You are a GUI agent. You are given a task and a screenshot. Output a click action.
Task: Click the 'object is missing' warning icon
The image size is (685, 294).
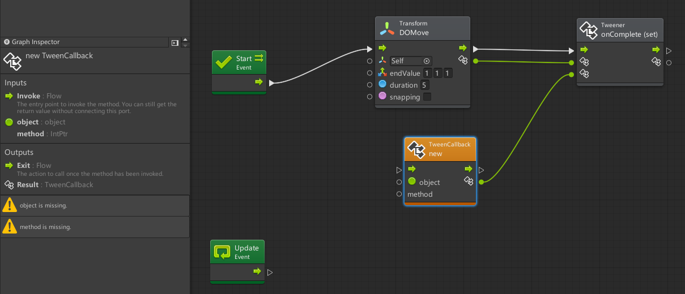[x=10, y=205]
